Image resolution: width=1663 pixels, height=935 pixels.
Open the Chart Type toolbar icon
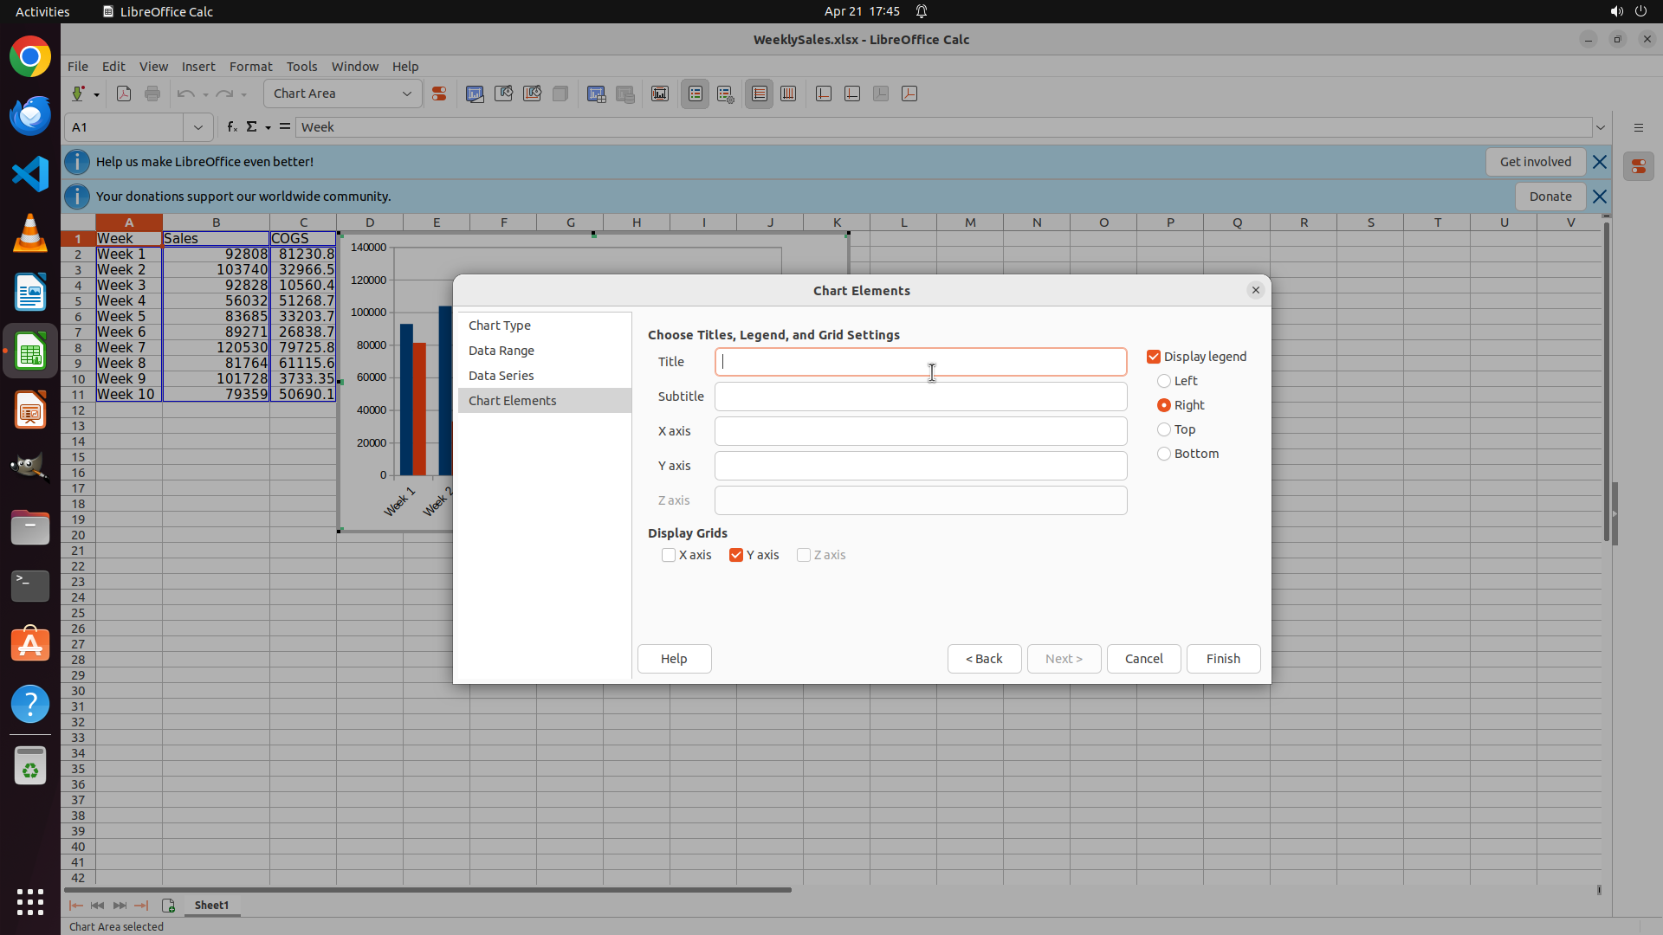click(x=475, y=93)
